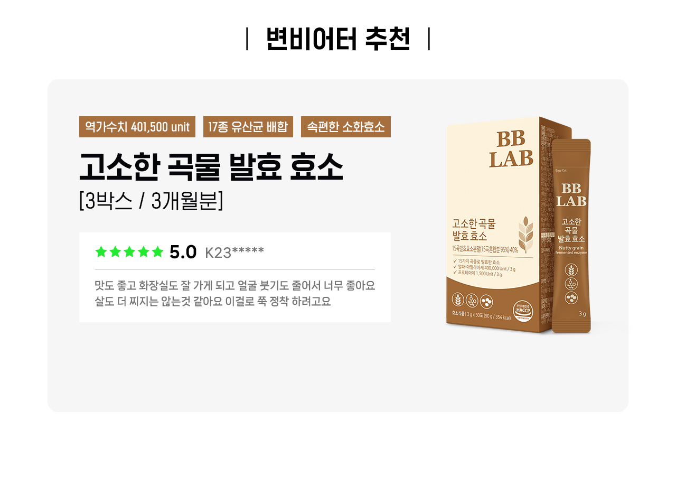Screen dimensions: 676x486
Task: Click the top circular icon on stick pouch
Action: click(571, 270)
